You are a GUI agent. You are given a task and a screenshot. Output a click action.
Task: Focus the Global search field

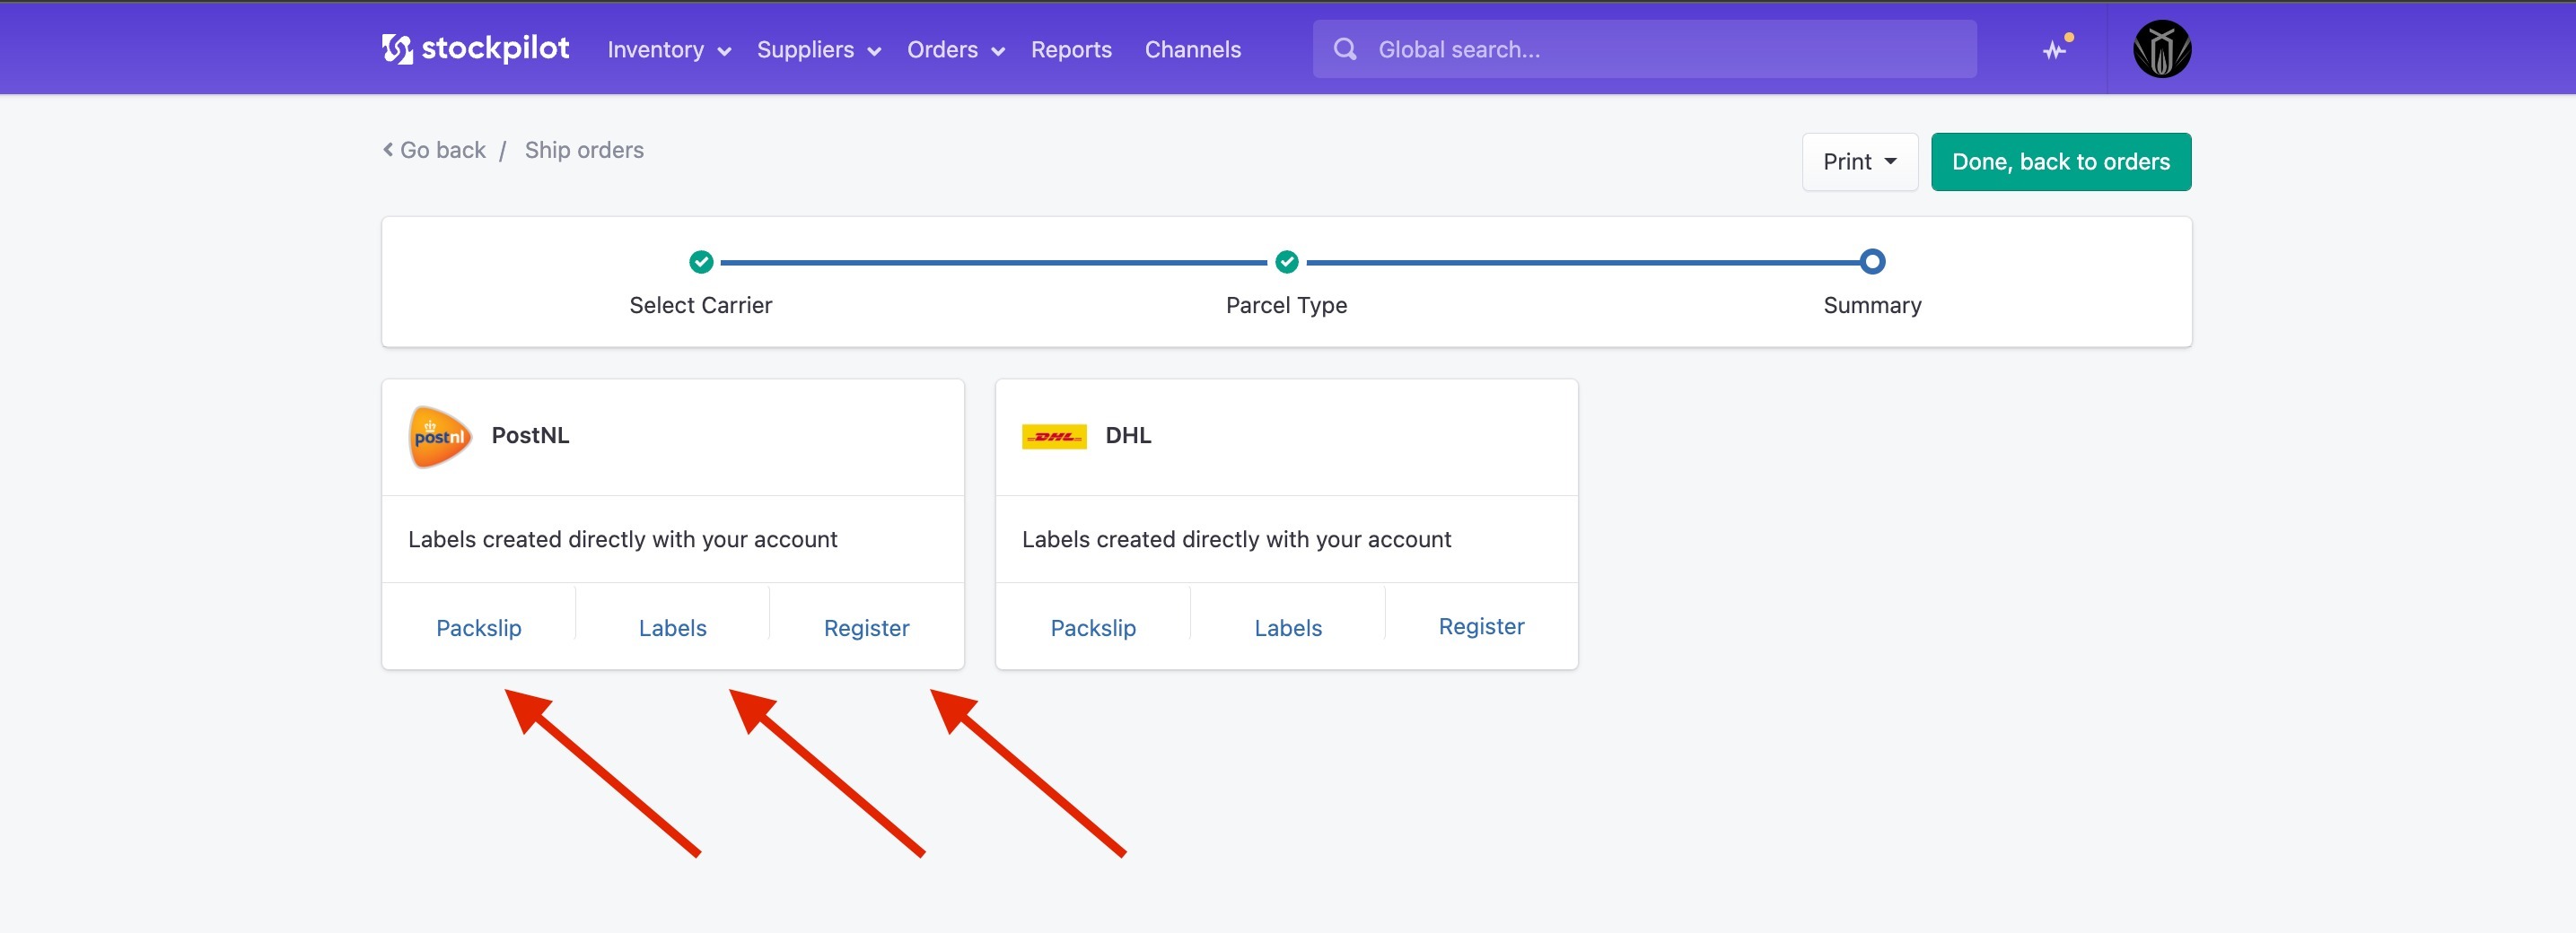click(x=1644, y=49)
